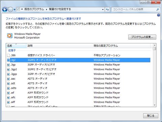Open the address bar history dropdown
Viewport: 162px width, 122px height.
tap(103, 9)
